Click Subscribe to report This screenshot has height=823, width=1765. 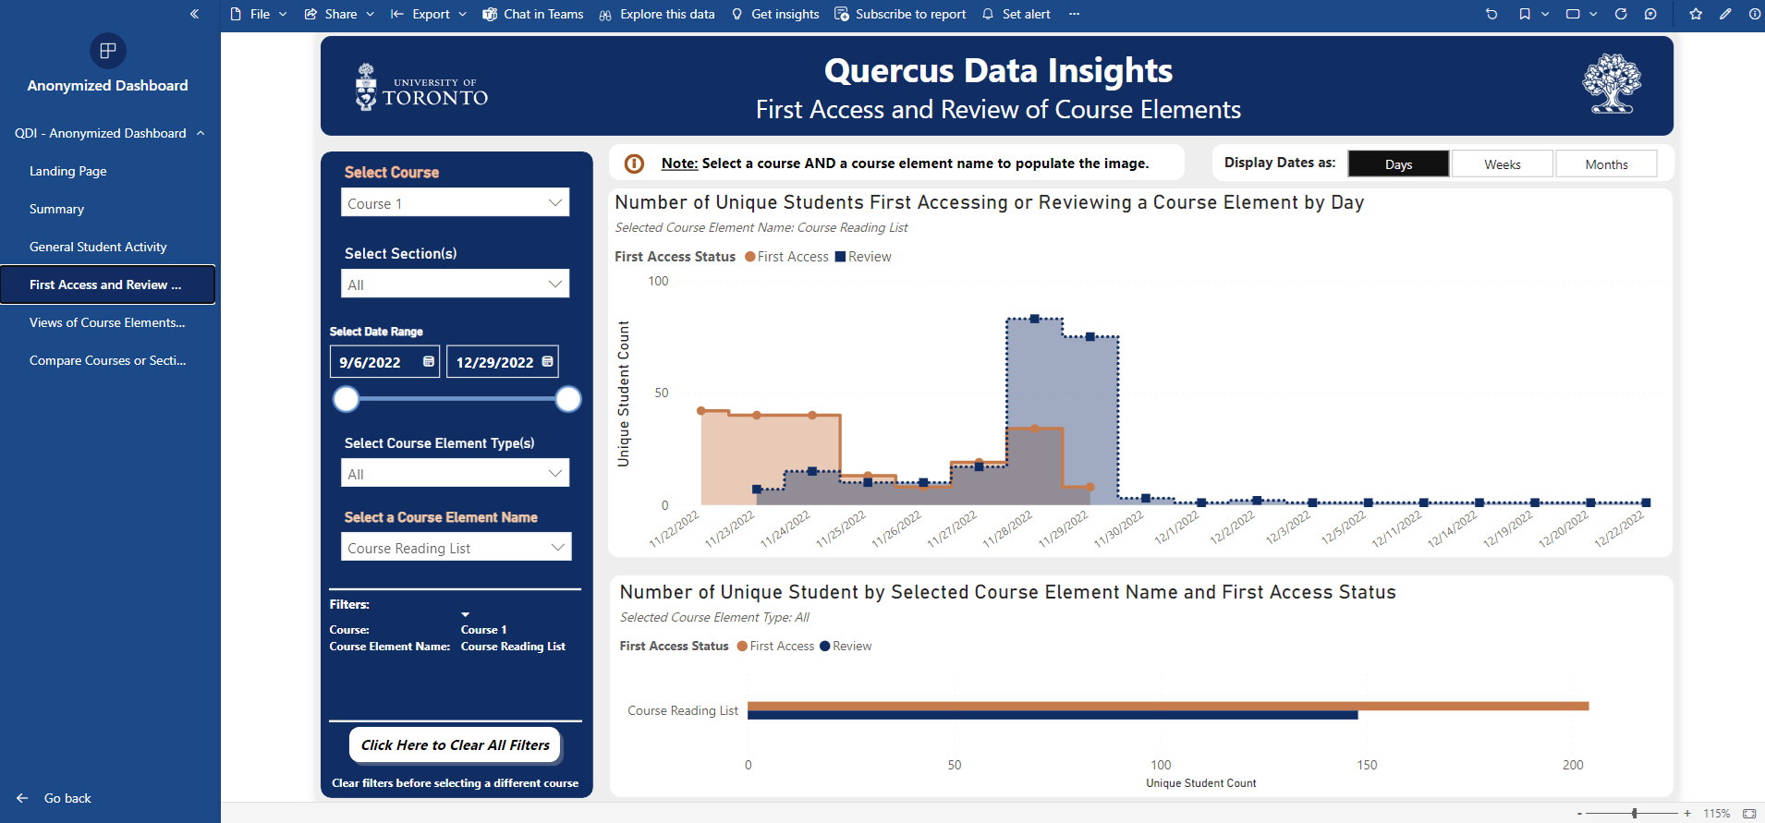point(900,14)
